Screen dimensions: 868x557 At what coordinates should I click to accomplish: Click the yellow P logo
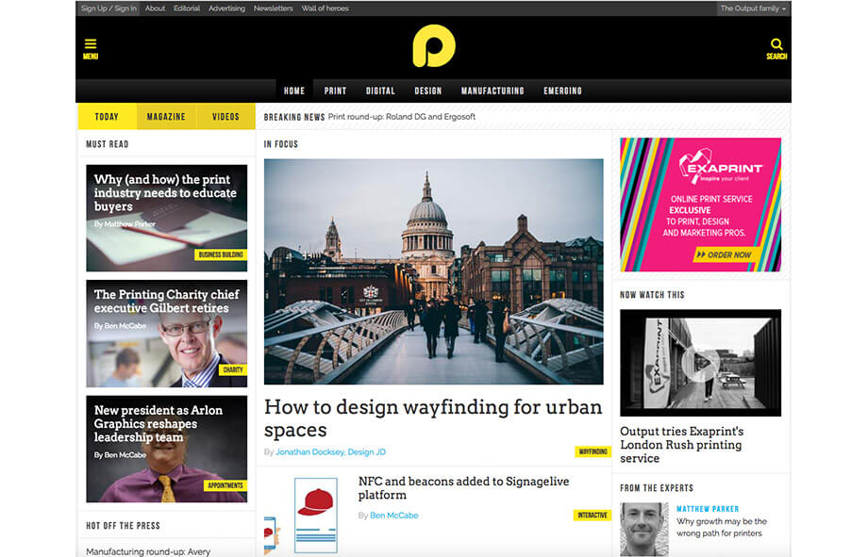[x=433, y=46]
